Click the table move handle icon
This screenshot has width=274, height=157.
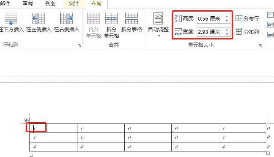coord(27,121)
